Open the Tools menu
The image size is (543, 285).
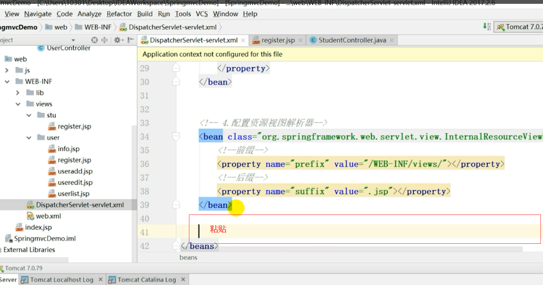click(183, 14)
